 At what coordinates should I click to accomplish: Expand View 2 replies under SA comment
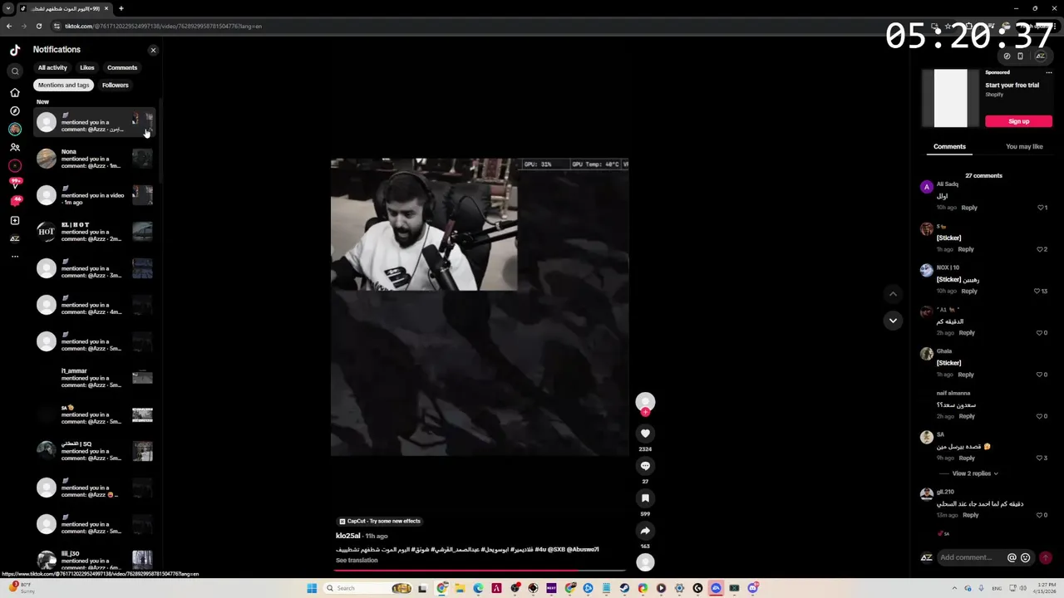(x=975, y=473)
